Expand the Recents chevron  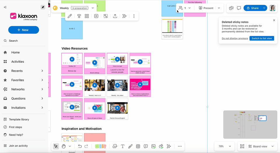pyautogui.click(x=42, y=71)
